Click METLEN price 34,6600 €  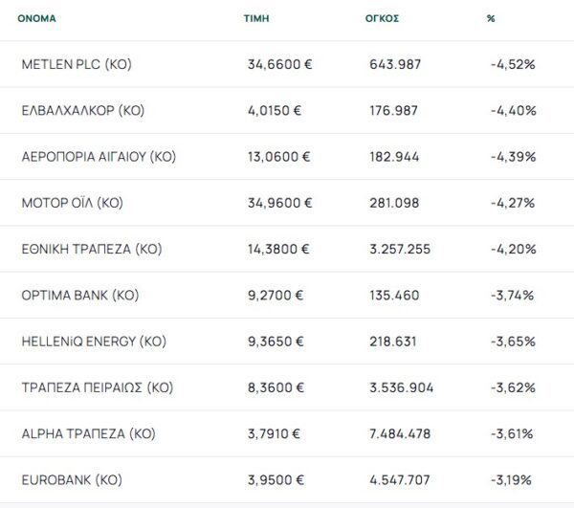(x=279, y=64)
